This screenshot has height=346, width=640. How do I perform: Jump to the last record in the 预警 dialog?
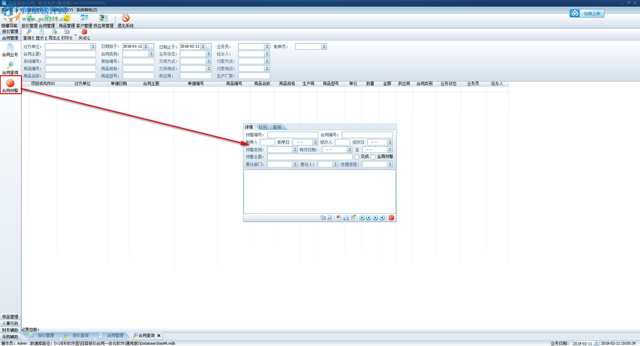click(x=382, y=218)
